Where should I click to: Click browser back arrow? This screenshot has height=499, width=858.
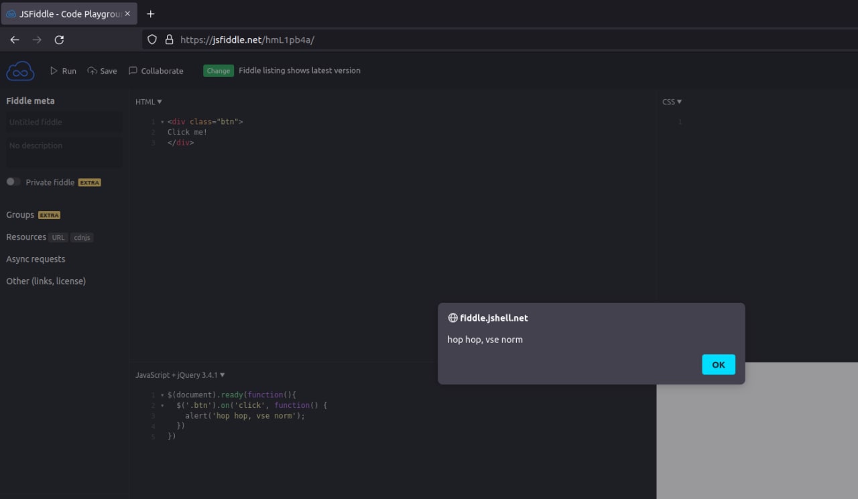(x=15, y=40)
